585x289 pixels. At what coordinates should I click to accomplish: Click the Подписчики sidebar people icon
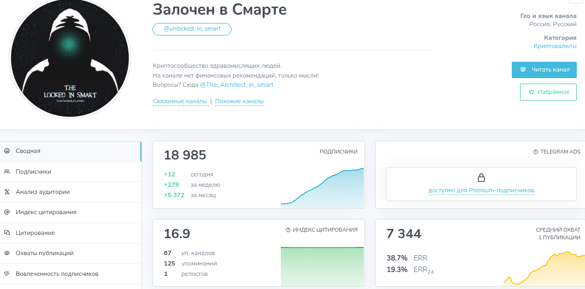click(x=7, y=172)
